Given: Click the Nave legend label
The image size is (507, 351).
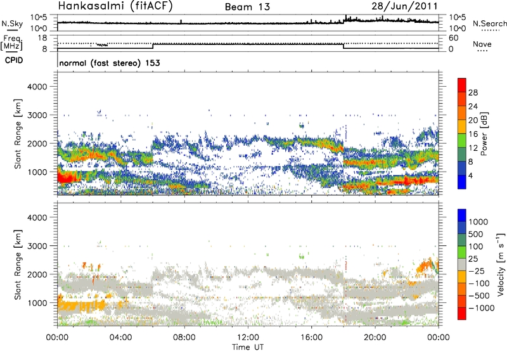Looking at the screenshot, I should pyautogui.click(x=482, y=44).
